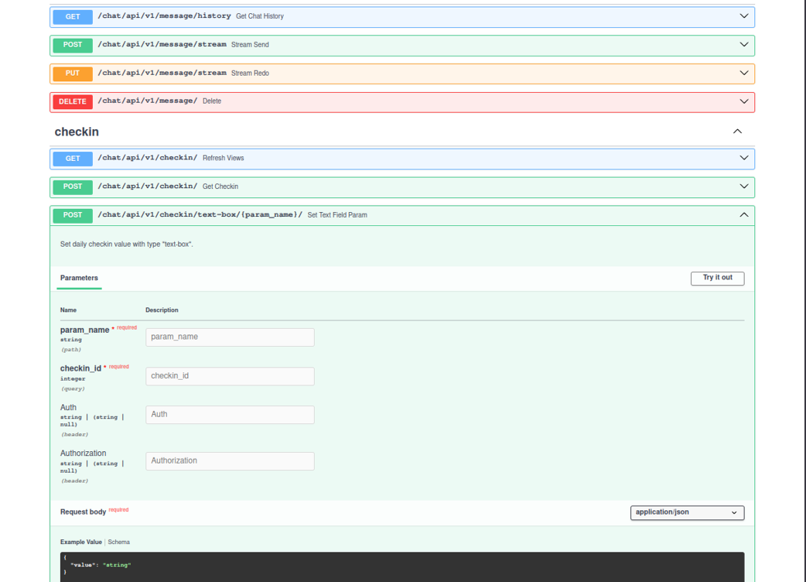
Task: Click the checkin path labeled Get Checkin
Action: 148,186
